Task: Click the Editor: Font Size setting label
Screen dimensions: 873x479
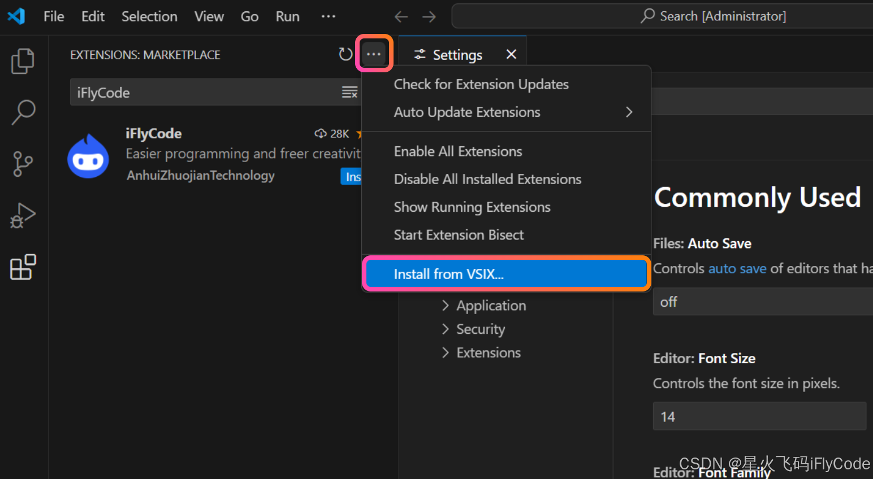Action: pyautogui.click(x=704, y=359)
